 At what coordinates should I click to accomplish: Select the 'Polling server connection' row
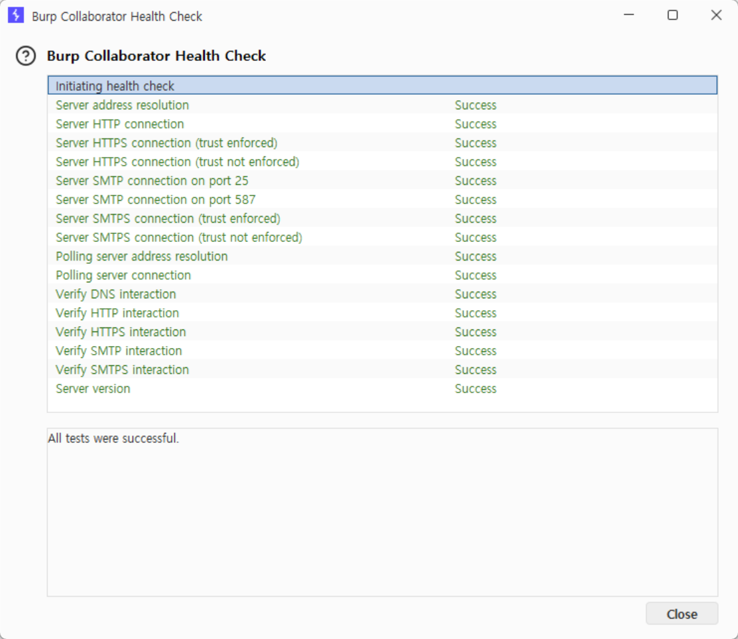(383, 275)
